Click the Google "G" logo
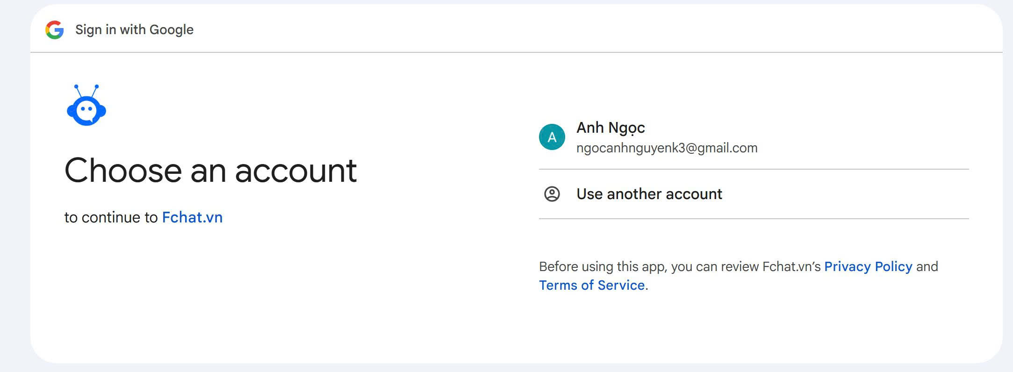The height and width of the screenshot is (372, 1013). (x=55, y=30)
